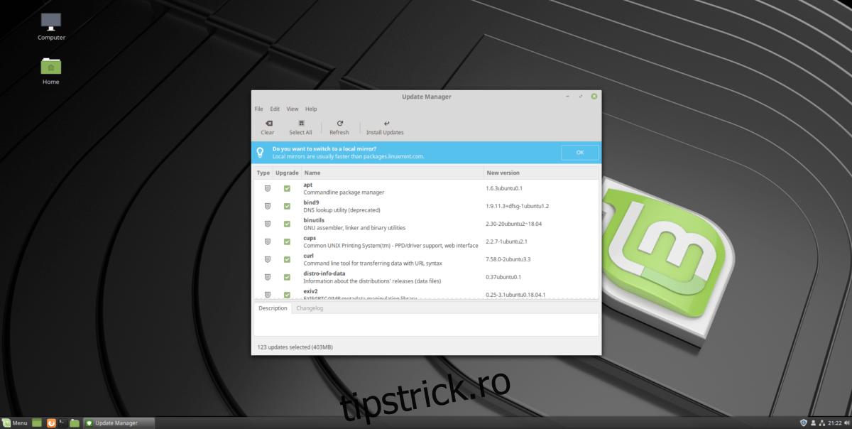
Task: Open the Help menu
Action: (x=311, y=109)
